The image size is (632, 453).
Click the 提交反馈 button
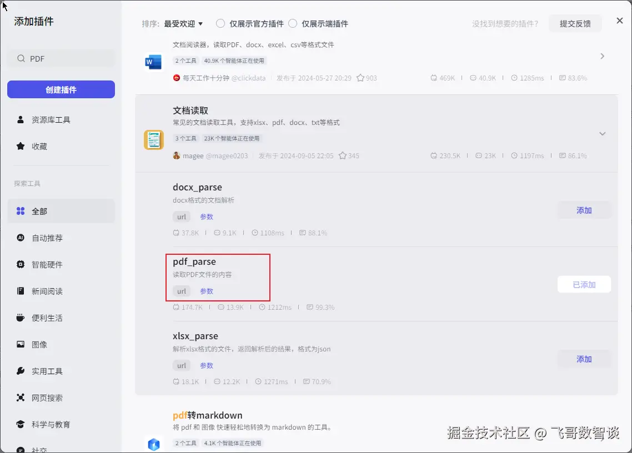(575, 24)
